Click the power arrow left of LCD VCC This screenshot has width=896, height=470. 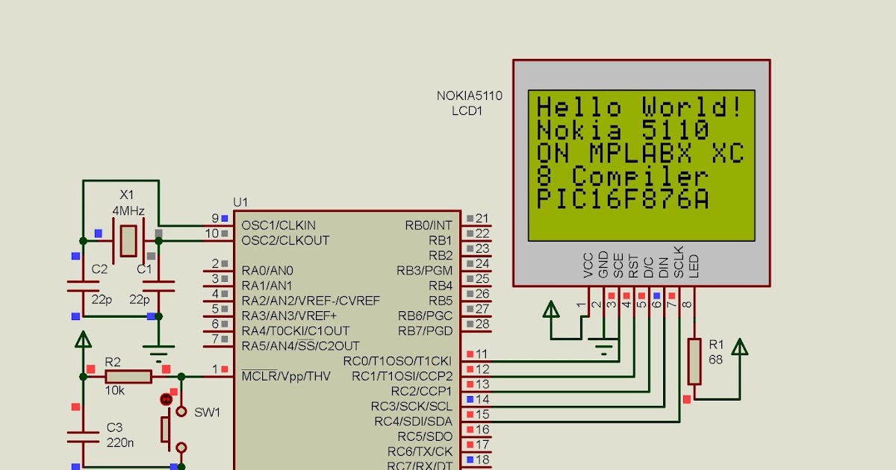click(551, 308)
